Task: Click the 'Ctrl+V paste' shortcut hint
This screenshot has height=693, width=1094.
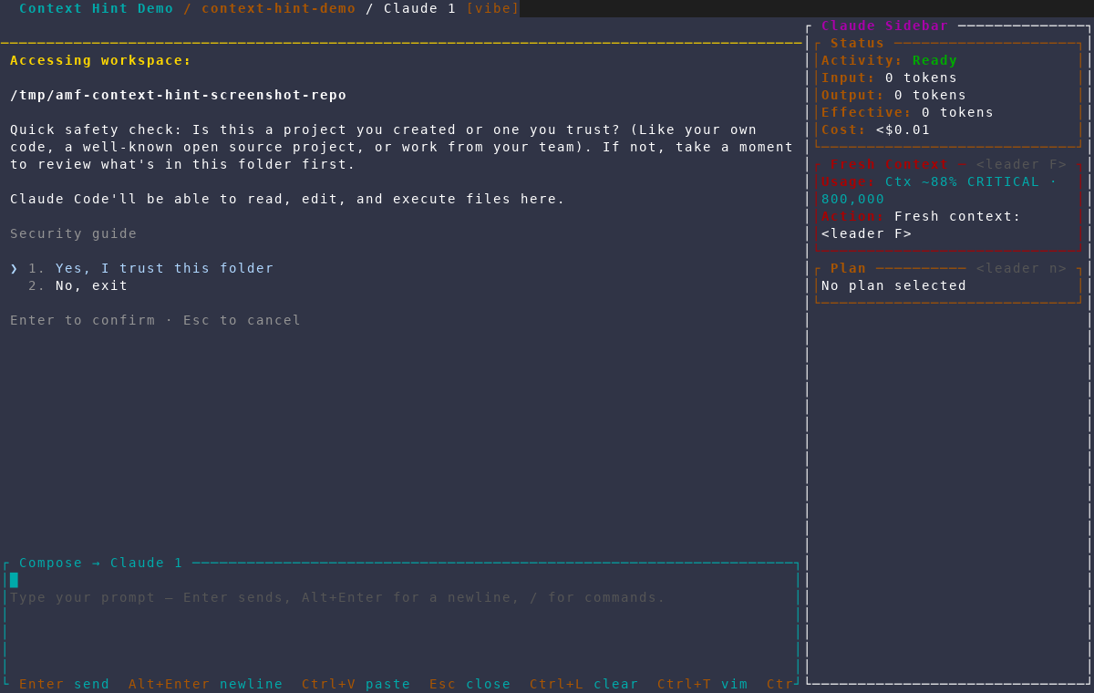Action: [356, 684]
